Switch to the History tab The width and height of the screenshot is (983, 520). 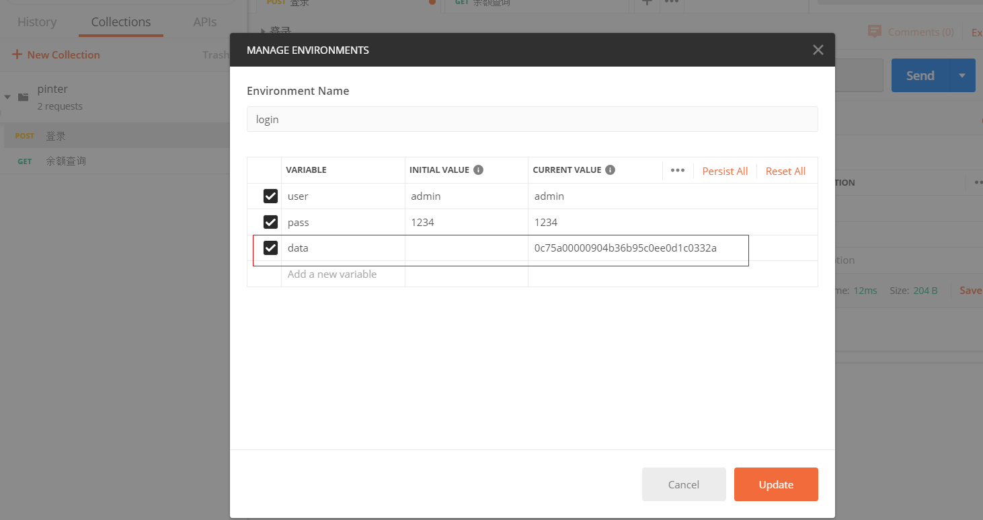[x=37, y=22]
